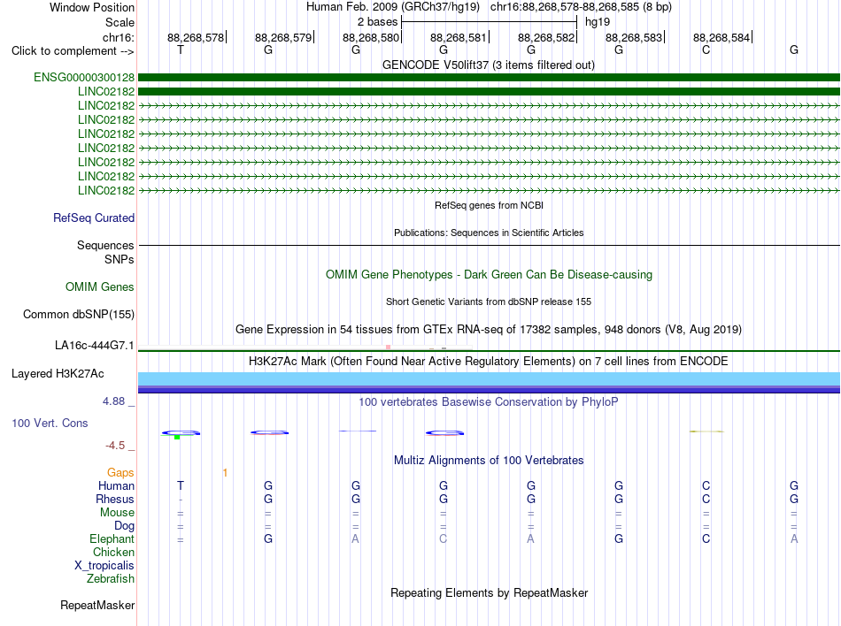Screen dimensions: 841x626
Task: Click base C in the Human alignment row
Action: 706,485
